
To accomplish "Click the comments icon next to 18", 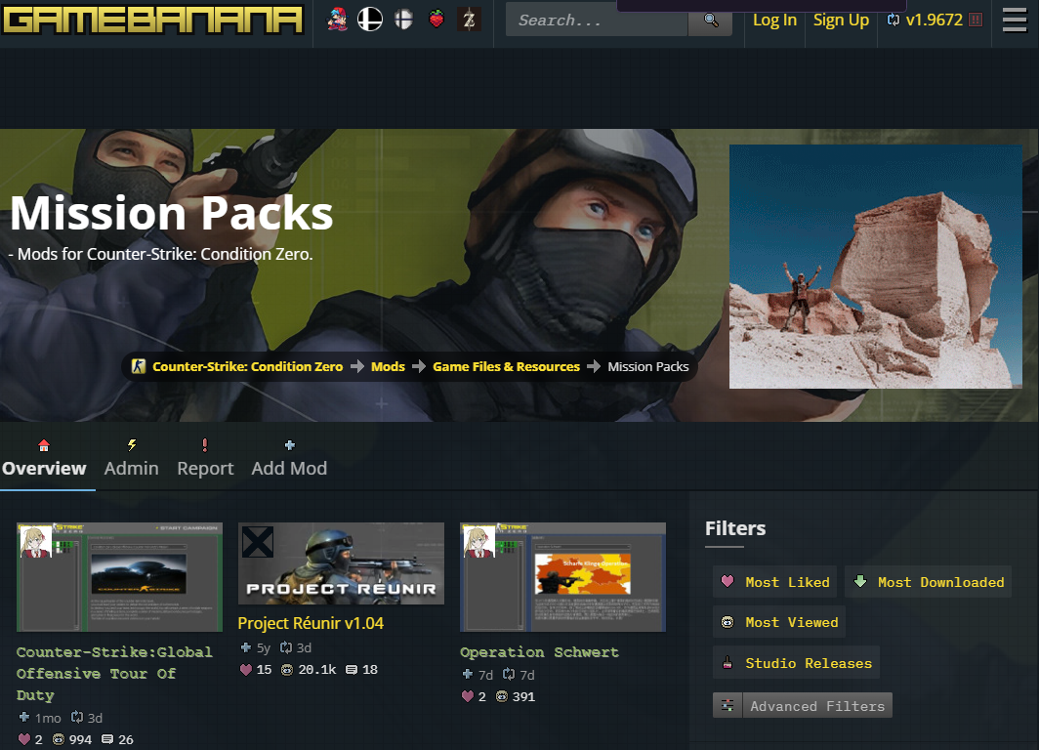I will tap(352, 670).
